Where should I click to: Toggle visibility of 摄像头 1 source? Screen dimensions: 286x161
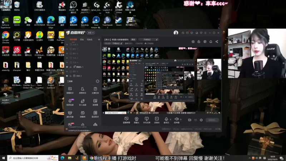(x=67, y=67)
